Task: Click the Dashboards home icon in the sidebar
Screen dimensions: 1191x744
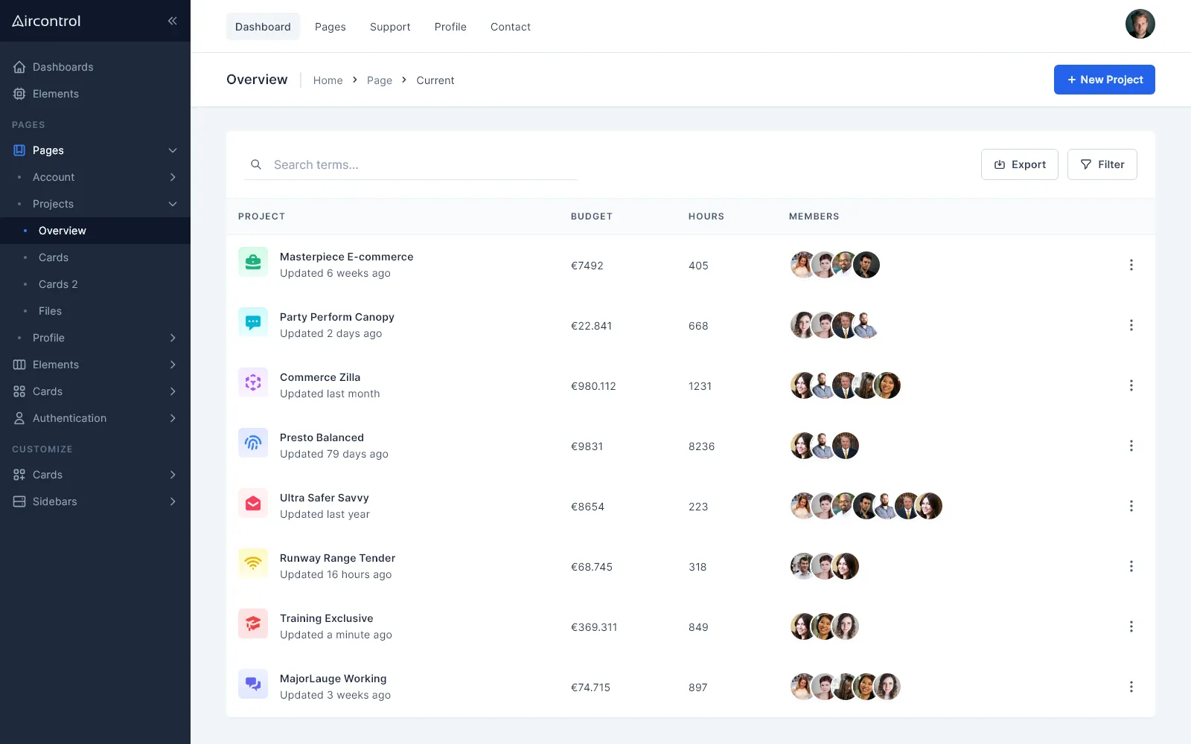Action: point(19,67)
